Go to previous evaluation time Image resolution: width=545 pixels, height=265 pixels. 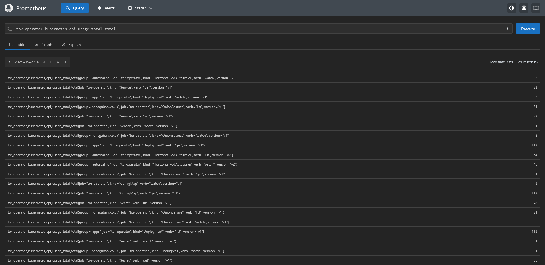click(x=10, y=62)
